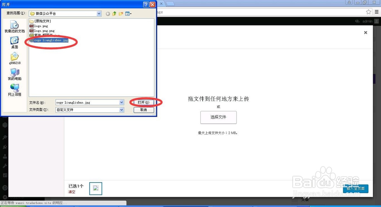381x207 pixels.
Task: Click the 选择文件 upload button
Action: coord(218,117)
